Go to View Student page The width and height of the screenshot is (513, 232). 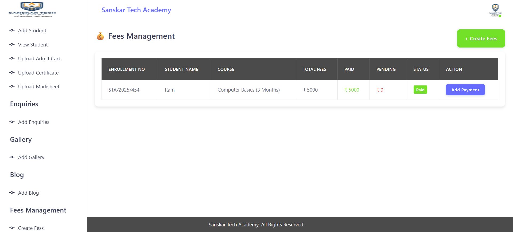click(33, 45)
